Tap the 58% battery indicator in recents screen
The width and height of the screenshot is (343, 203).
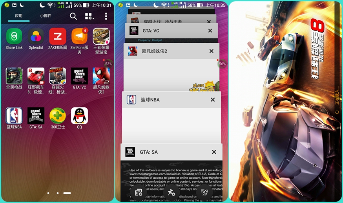(x=195, y=5)
